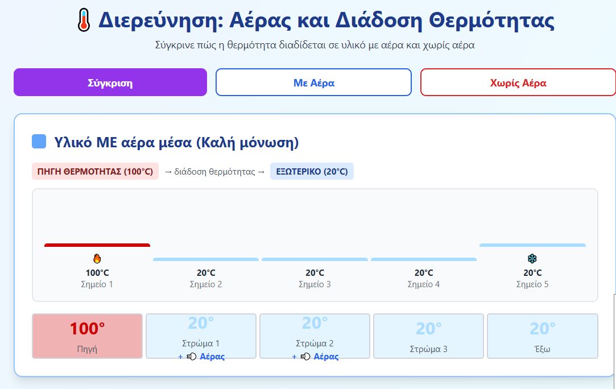Select the Στρώμα 3 layer box
The width and height of the screenshot is (616, 389).
click(428, 336)
